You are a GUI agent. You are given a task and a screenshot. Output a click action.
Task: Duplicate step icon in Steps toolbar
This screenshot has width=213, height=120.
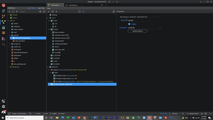click(52, 11)
